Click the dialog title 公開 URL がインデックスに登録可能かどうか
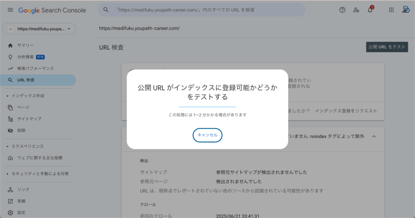The image size is (415, 218). pos(207,92)
